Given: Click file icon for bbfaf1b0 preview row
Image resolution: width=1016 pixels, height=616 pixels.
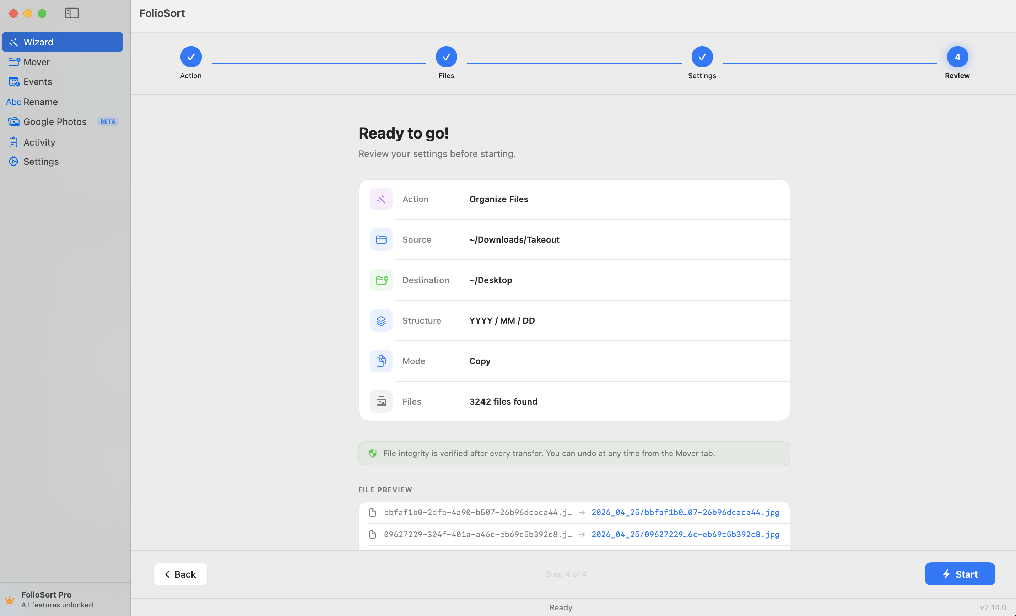Looking at the screenshot, I should 372,513.
